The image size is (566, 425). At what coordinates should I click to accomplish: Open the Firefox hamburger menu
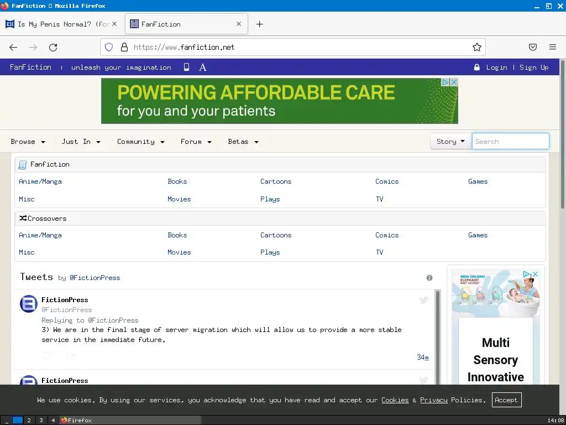(x=553, y=48)
